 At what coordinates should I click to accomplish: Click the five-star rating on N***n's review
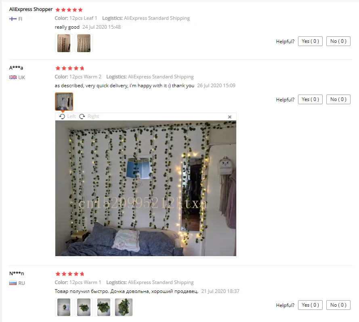point(70,274)
